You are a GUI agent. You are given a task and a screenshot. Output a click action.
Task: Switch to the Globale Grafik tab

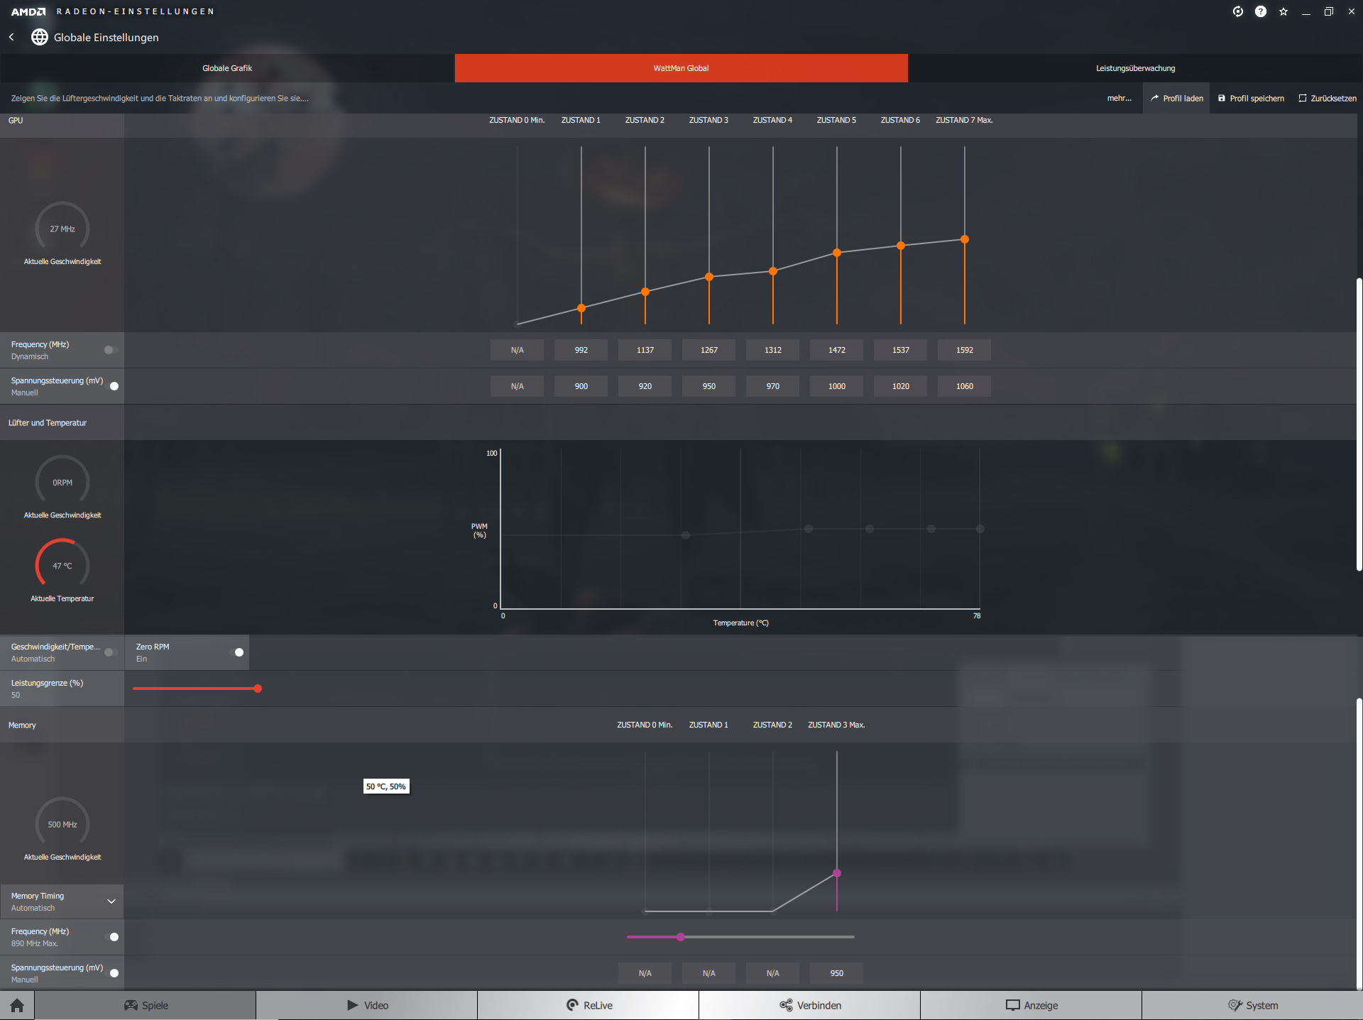click(227, 68)
